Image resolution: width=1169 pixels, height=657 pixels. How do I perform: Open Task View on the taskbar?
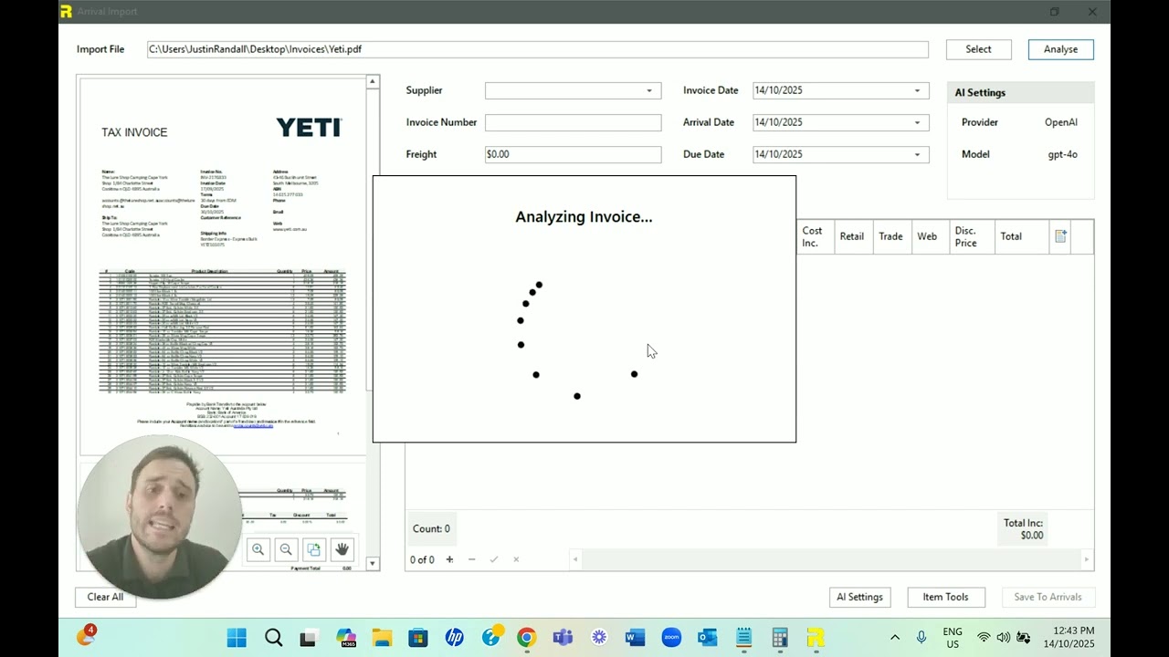tap(308, 637)
